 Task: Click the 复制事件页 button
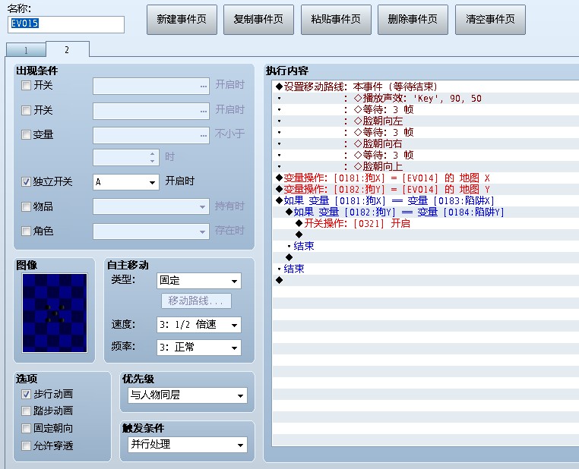(258, 20)
